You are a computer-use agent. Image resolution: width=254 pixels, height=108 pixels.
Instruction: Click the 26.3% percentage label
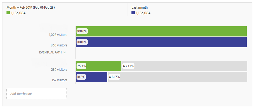81,66
